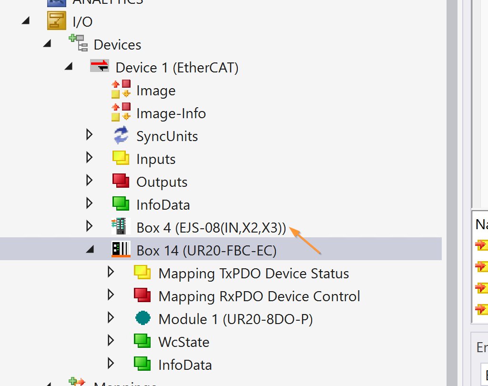Click the Devices tree icon
The height and width of the screenshot is (386, 488).
(x=78, y=43)
